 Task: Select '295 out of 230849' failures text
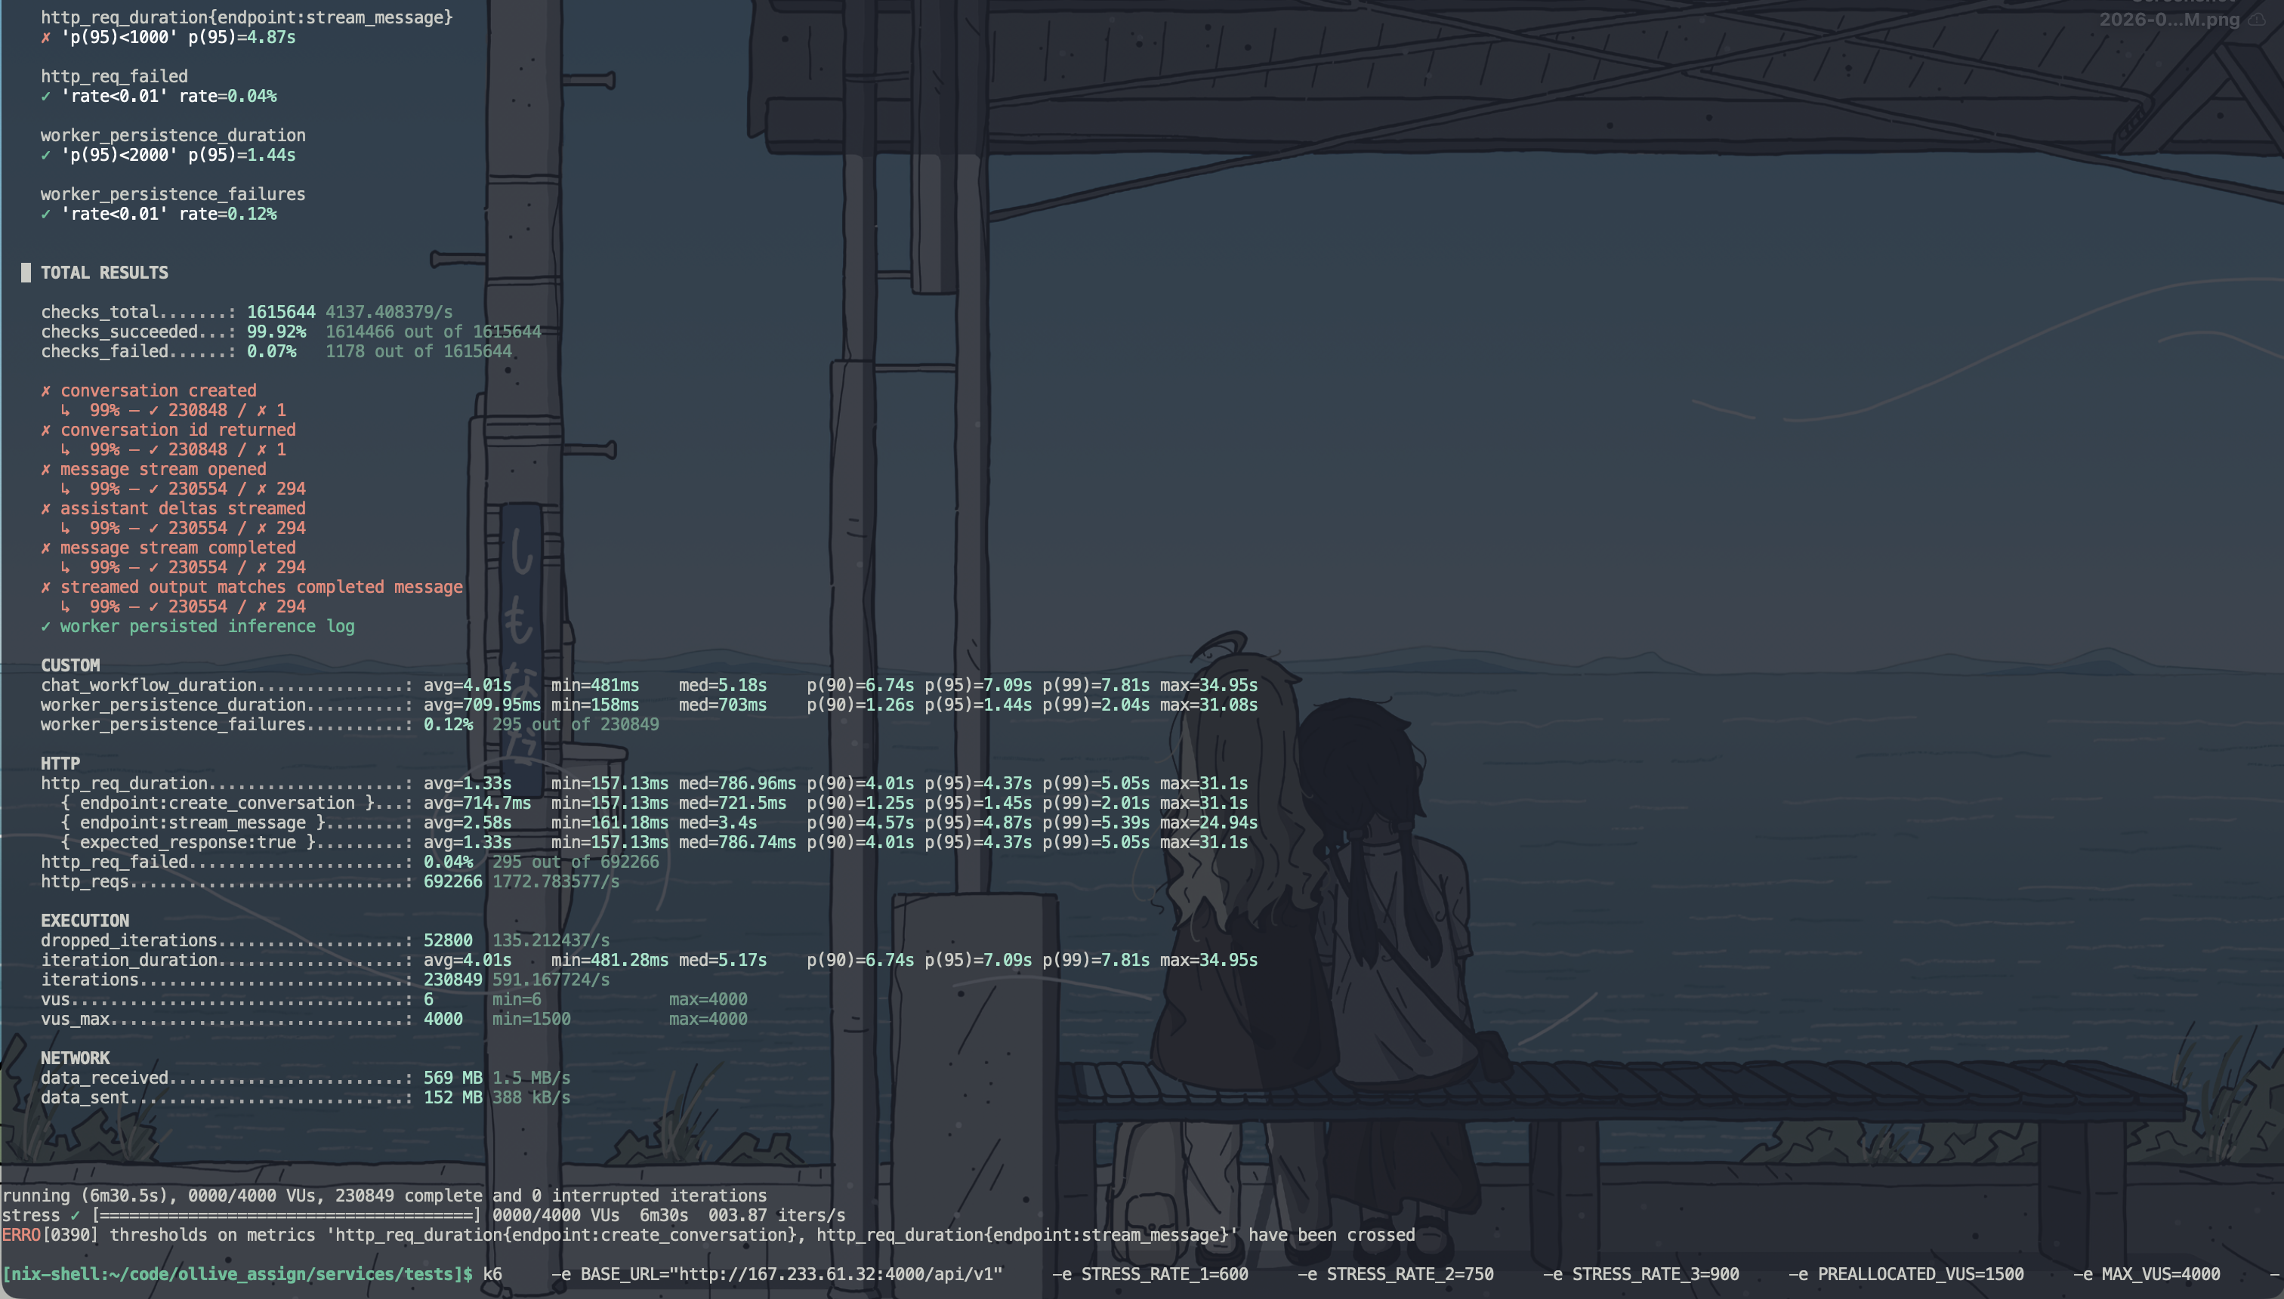pos(576,724)
